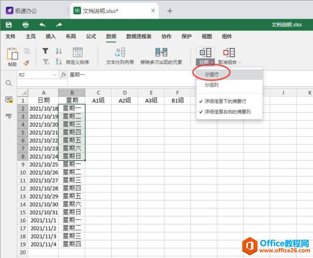The height and width of the screenshot is (258, 313).
Task: Choose 分组列 from the dropdown menu
Action: click(230, 85)
